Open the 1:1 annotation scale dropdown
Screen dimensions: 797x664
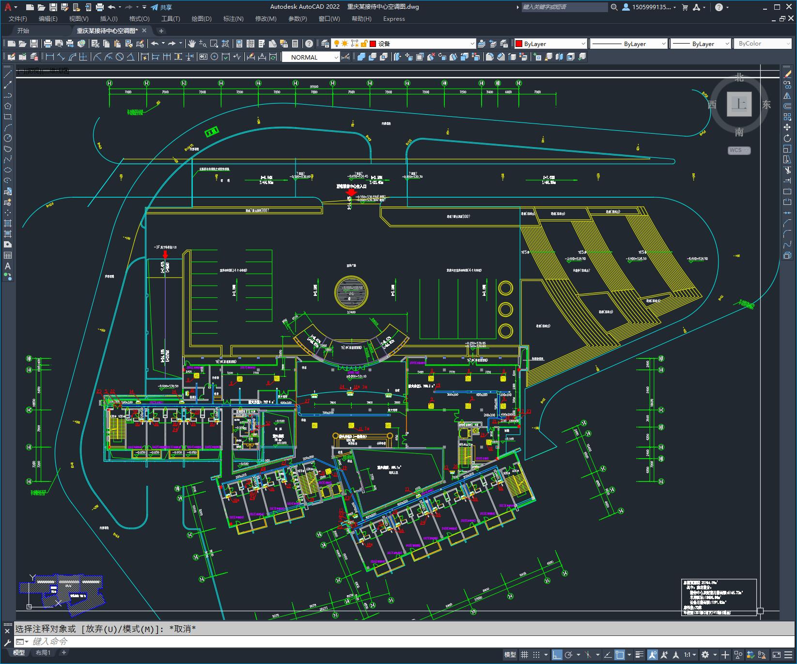point(690,655)
